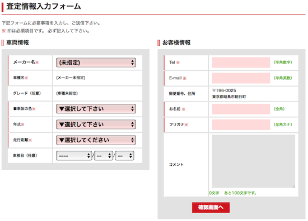Click the Tel input field
The width and height of the screenshot is (308, 221).
241,63
